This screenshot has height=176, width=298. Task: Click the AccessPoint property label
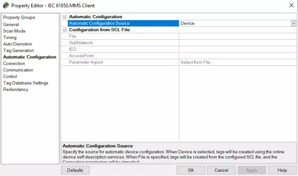pyautogui.click(x=81, y=56)
